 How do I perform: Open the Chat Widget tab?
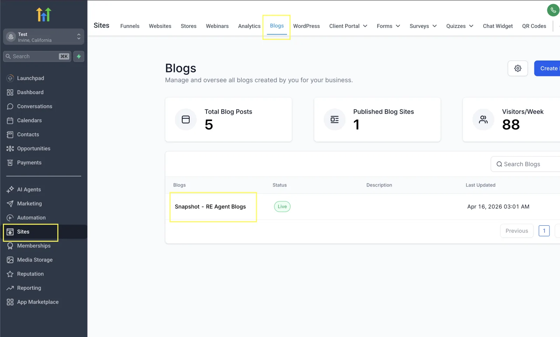click(498, 26)
